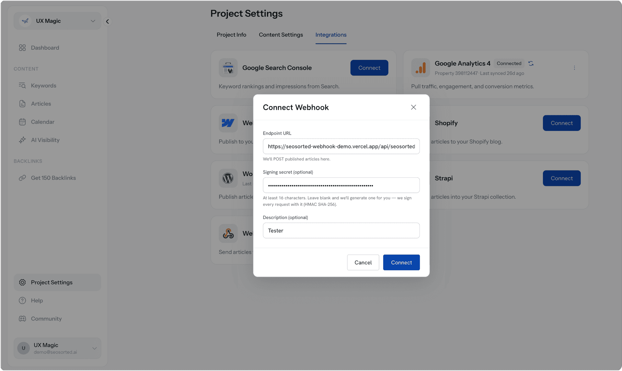Click the Community icon
The width and height of the screenshot is (622, 371).
pos(22,319)
